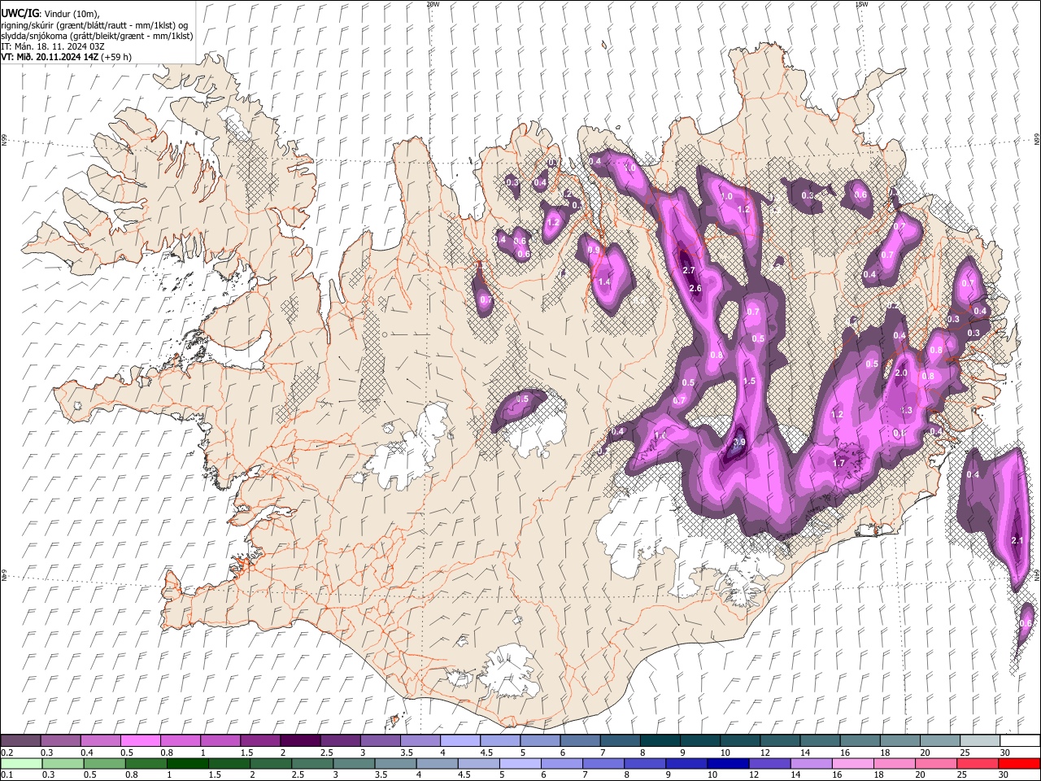
Task: Click the 2.0 precipitation value on the map
Action: [901, 373]
